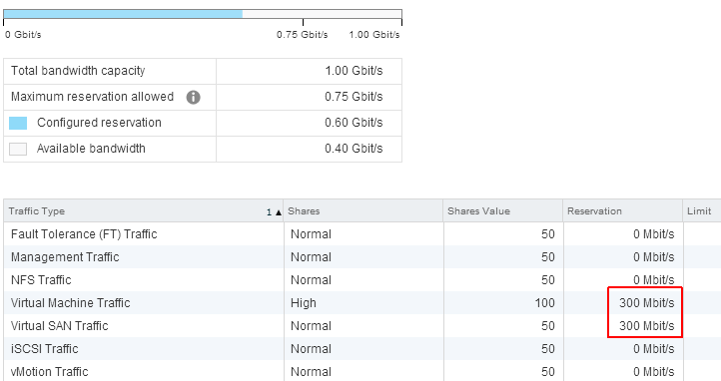Select the vMotion Traffic row
Image resolution: width=721 pixels, height=381 pixels.
(x=362, y=371)
